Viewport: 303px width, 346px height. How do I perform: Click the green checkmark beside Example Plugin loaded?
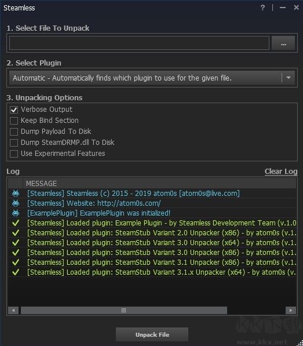[16, 223]
